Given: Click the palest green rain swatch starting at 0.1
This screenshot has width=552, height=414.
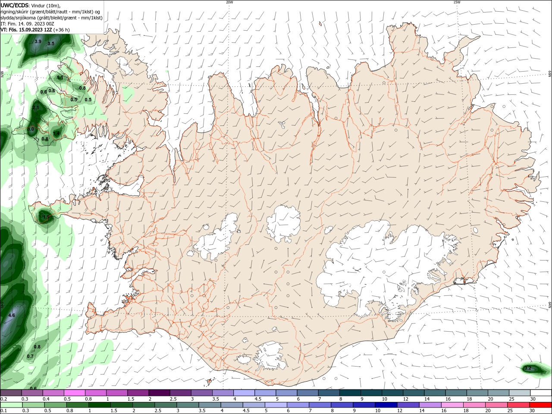Looking at the screenshot, I should 11,405.
